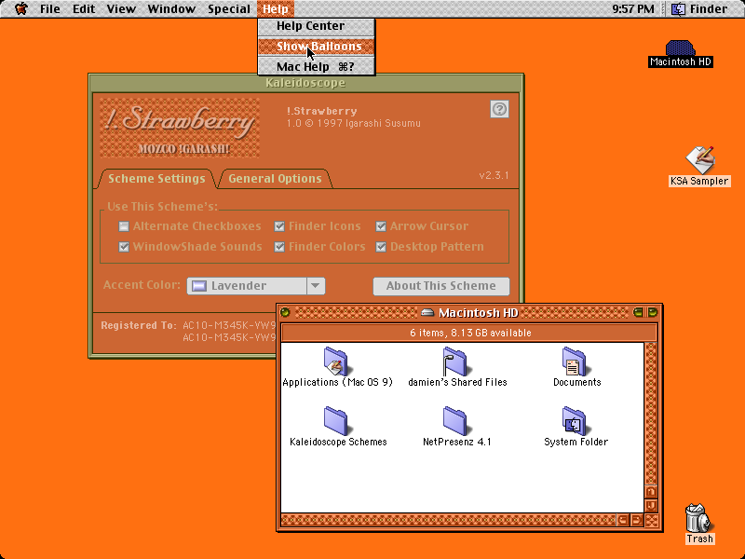Open the Apple menu icon
Viewport: 745px width, 559px height.
click(x=20, y=8)
